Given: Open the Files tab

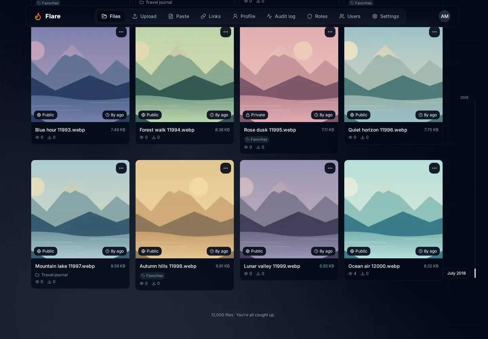Looking at the screenshot, I should click(111, 16).
